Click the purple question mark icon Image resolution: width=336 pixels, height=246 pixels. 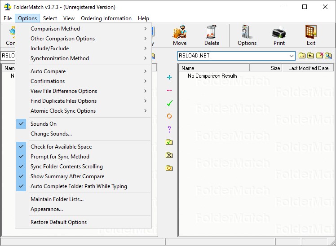tap(169, 129)
